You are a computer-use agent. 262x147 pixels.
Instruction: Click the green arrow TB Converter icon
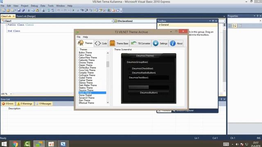tap(134, 43)
